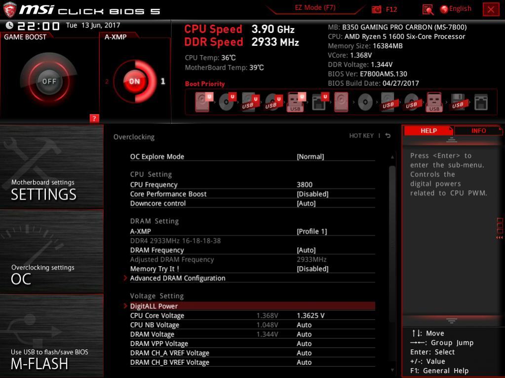Image resolution: width=505 pixels, height=378 pixels.
Task: Open the M-FLASH BIOS flash section
Action: [51, 336]
